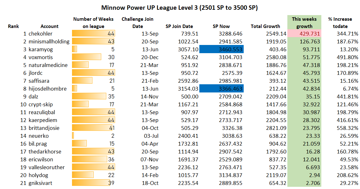Screen dimensions: 360x189
Task: Click the weeks data bar for ericwilson
Action: [90, 159]
